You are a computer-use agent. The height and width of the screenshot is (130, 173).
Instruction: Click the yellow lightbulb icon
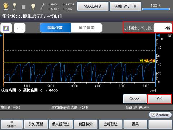click(x=33, y=6)
